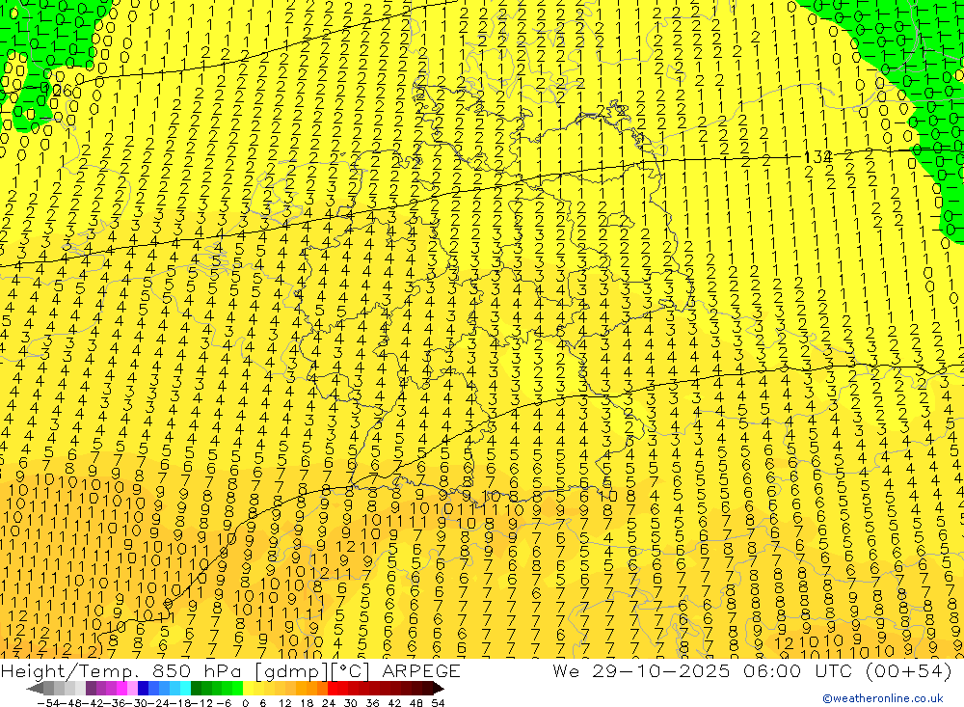Click the -6 legend tick label
The width and height of the screenshot is (964, 707).
pyautogui.click(x=224, y=703)
